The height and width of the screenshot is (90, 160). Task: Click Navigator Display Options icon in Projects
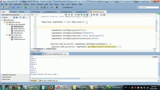24,17
